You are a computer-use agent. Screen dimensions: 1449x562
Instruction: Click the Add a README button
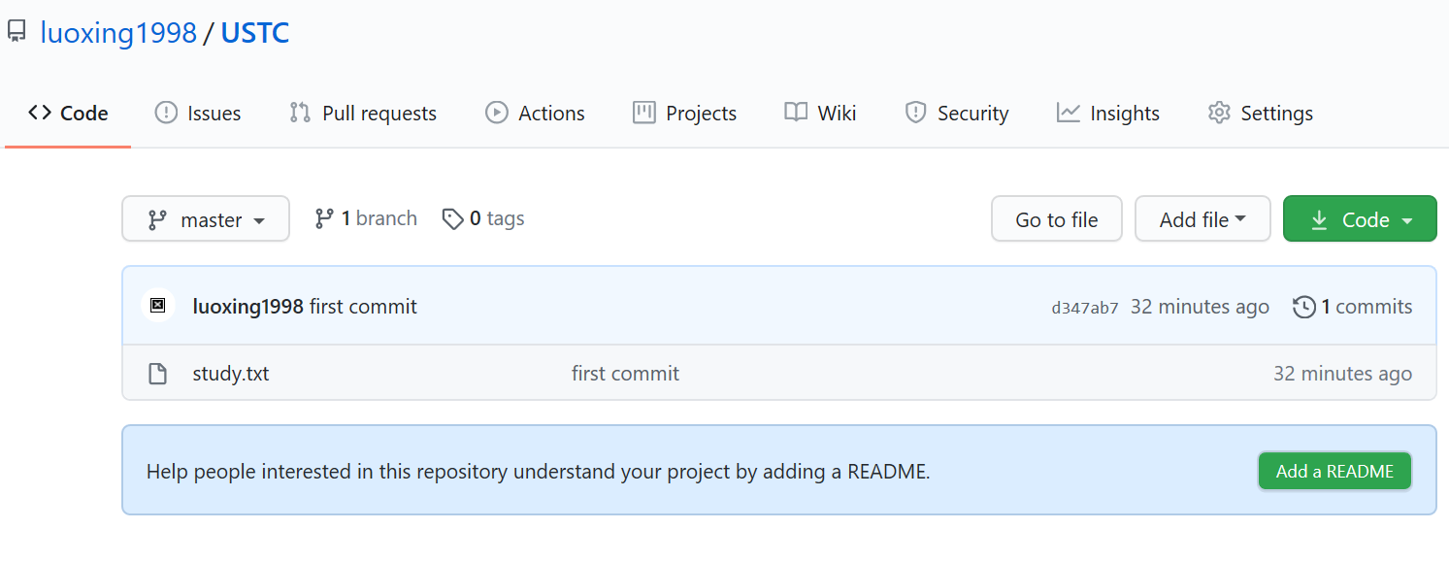(1334, 471)
